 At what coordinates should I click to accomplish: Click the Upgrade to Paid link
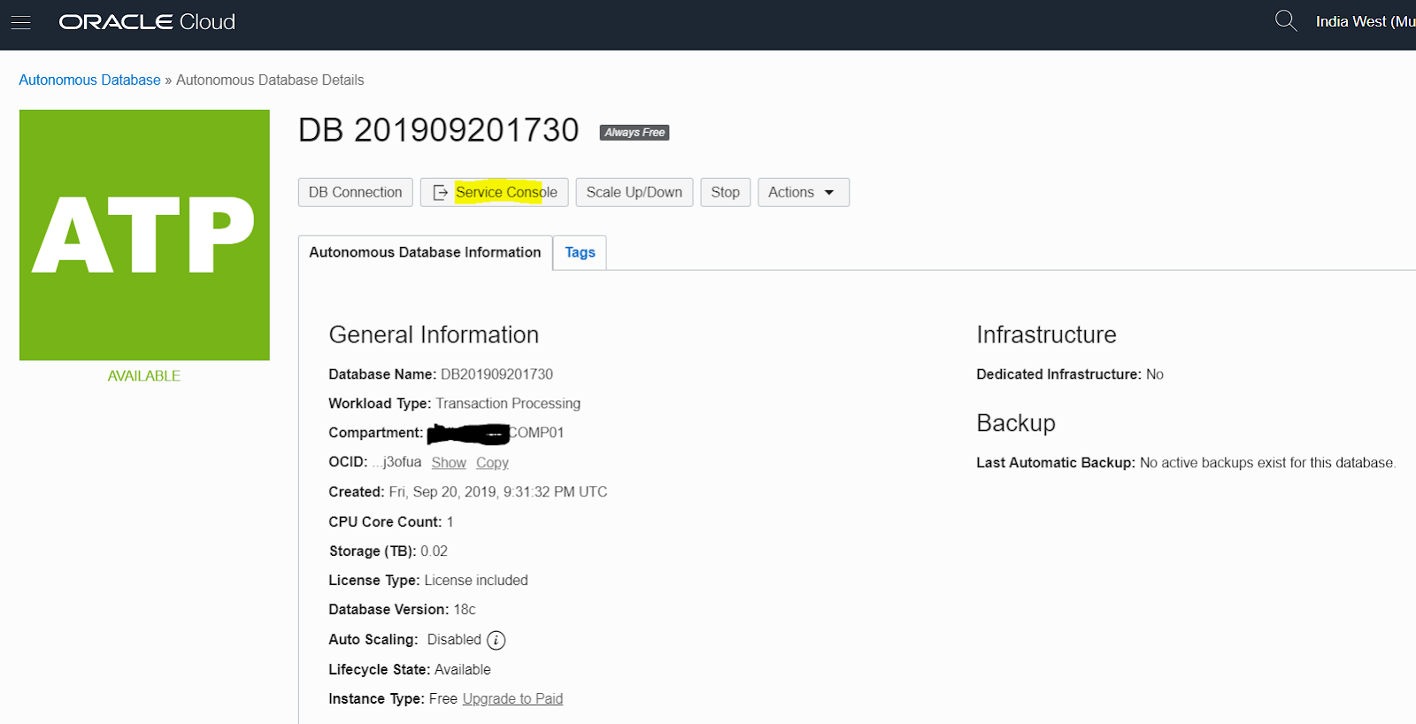tap(512, 698)
